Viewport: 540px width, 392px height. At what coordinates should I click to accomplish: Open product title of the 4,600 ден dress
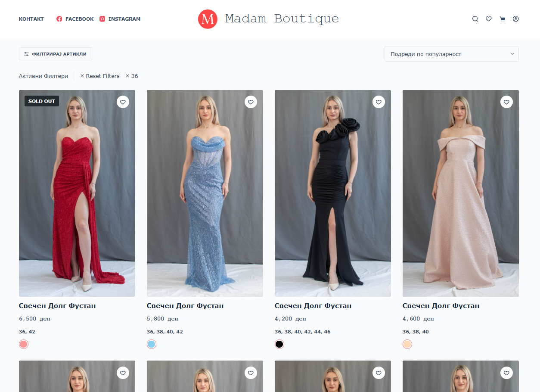click(441, 306)
